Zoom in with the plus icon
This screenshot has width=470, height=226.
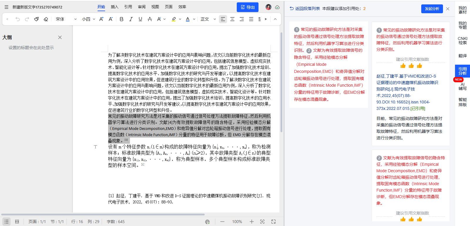click(252, 222)
